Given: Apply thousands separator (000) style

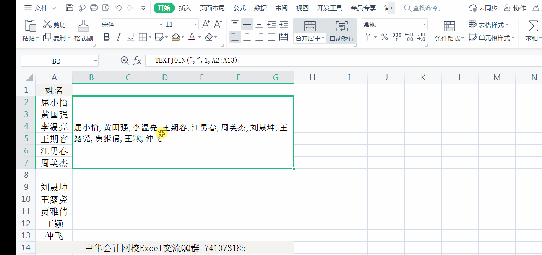Looking at the screenshot, I should click(397, 37).
